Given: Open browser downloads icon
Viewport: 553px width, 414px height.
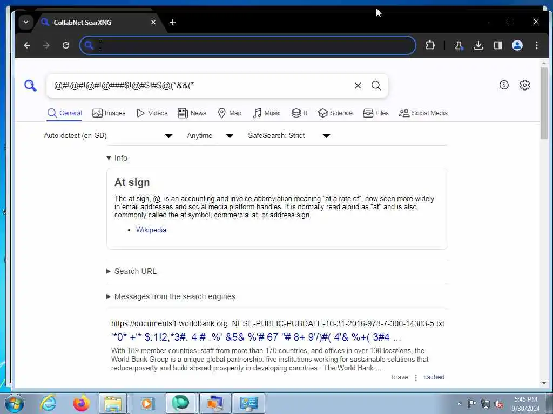Looking at the screenshot, I should pyautogui.click(x=478, y=45).
